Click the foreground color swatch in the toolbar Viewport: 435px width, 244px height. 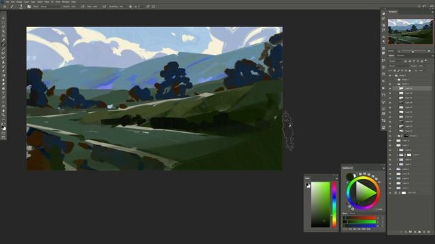click(x=2, y=127)
